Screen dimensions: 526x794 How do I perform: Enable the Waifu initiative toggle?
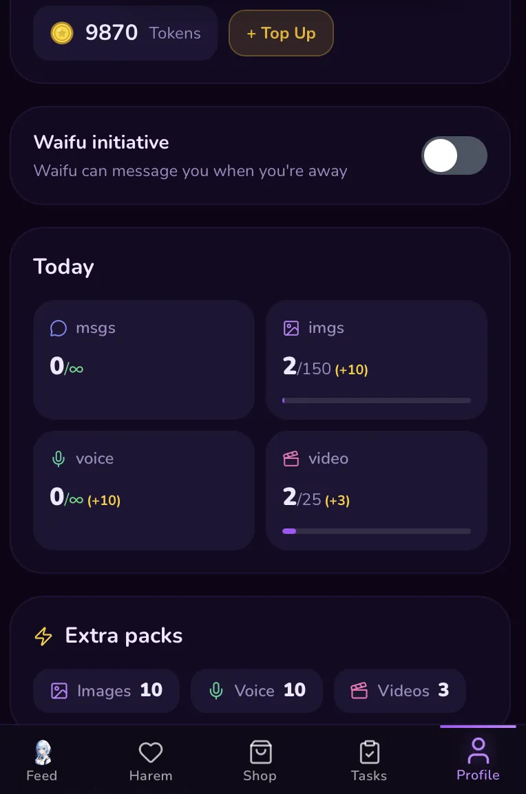pyautogui.click(x=454, y=155)
